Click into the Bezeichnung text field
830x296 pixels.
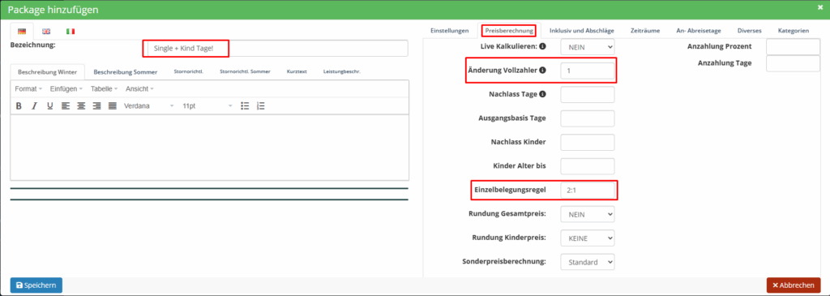[x=278, y=48]
